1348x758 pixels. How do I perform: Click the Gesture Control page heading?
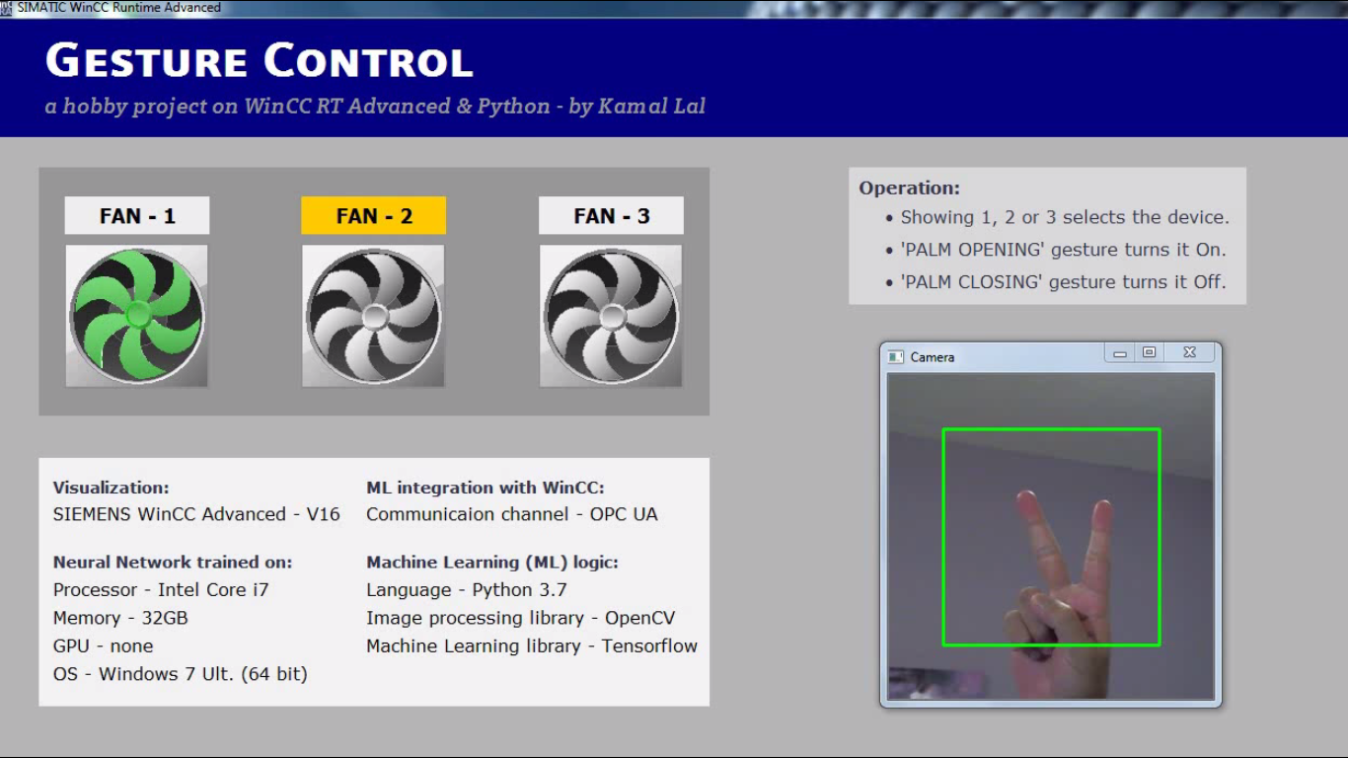tap(259, 61)
